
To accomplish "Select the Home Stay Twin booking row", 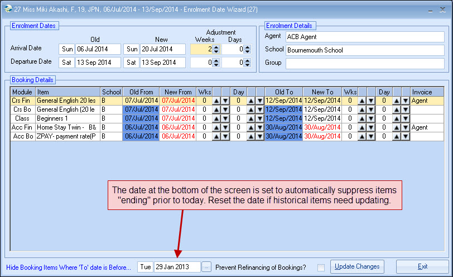I will coord(67,128).
